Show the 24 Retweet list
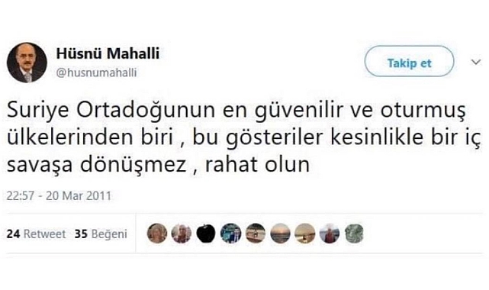Screen dimensions: 489x290 click(x=36, y=234)
